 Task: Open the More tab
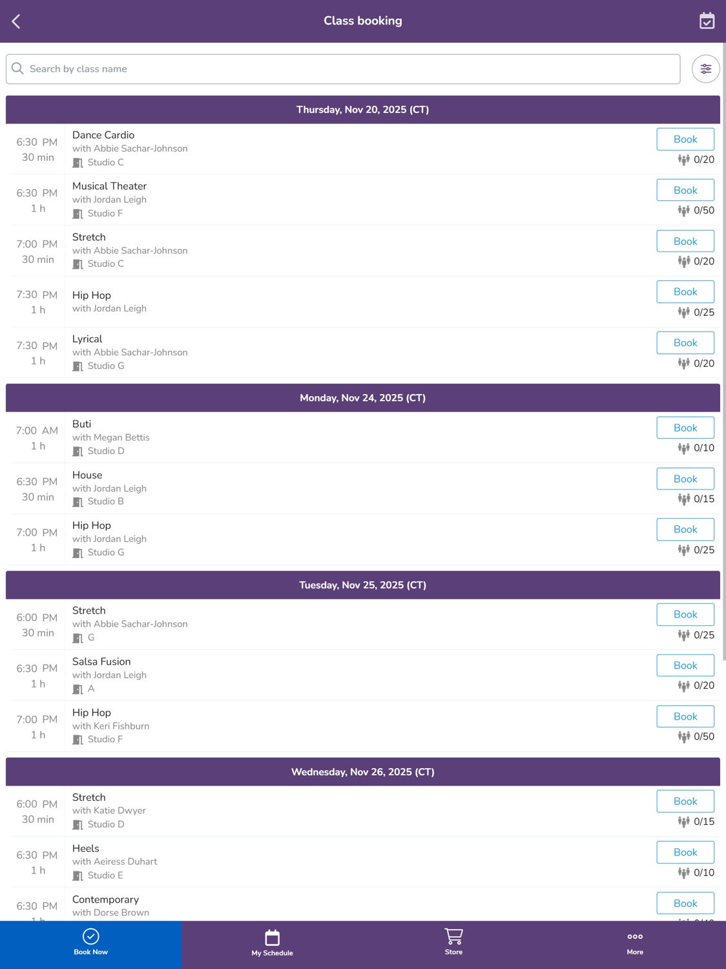point(635,944)
